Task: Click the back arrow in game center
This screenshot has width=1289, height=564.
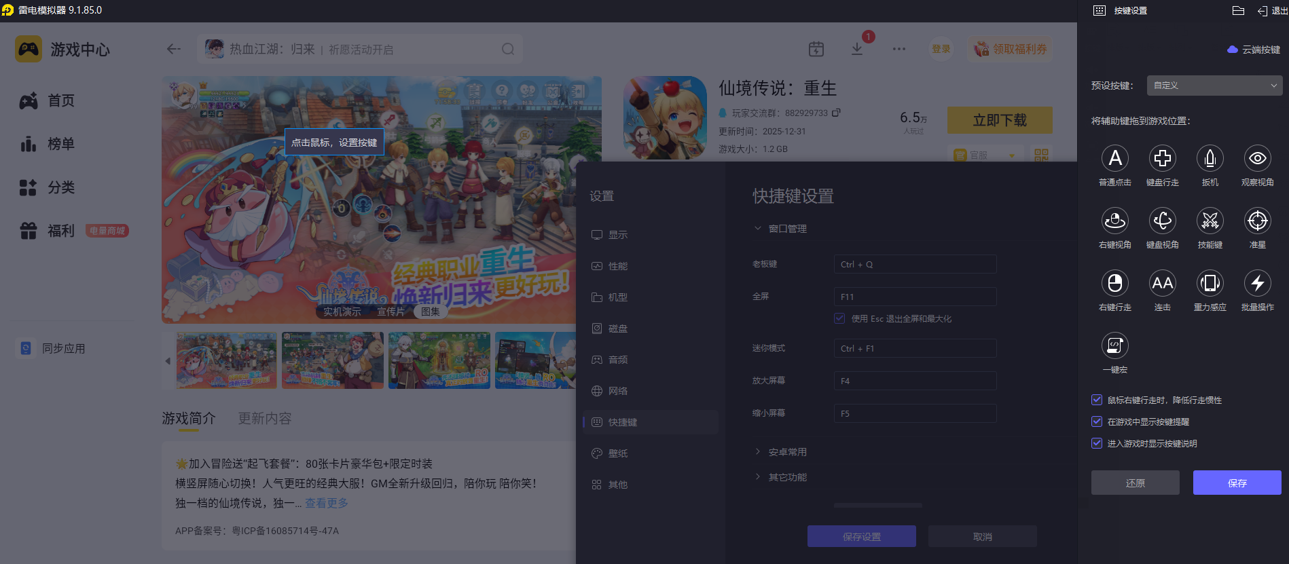Action: coord(174,49)
